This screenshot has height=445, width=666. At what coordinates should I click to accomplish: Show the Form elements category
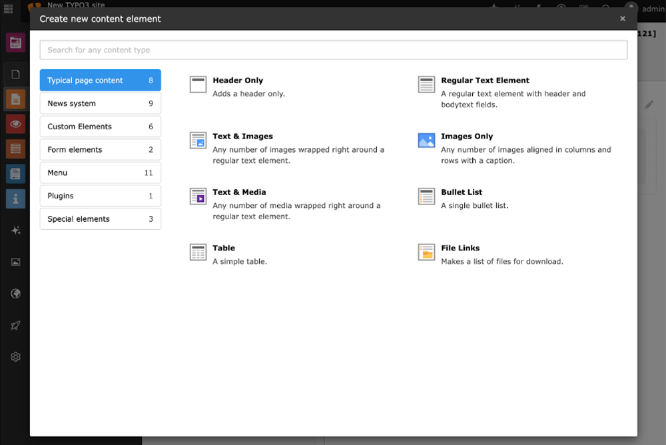[100, 150]
